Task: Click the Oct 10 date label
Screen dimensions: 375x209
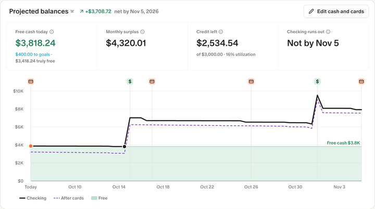Action: pyautogui.click(x=75, y=187)
